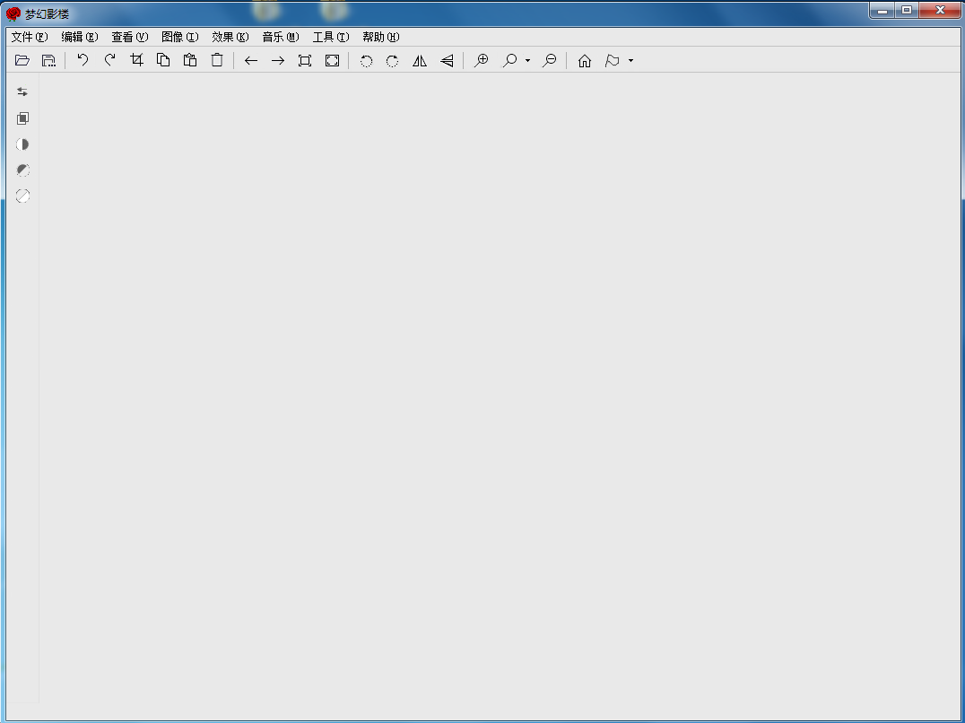Close the 梦幻影楼 window
The image size is (965, 723).
pos(940,11)
